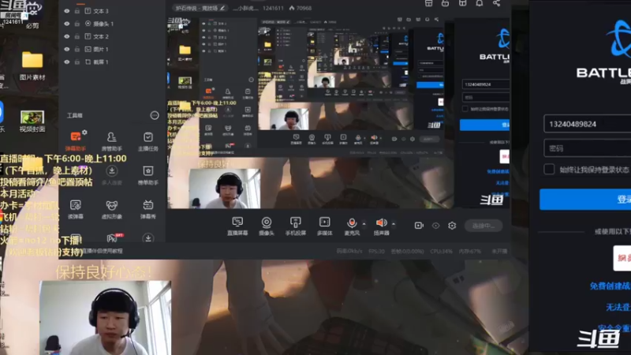Hide the 截屏 1 source layer
The height and width of the screenshot is (355, 631).
[x=67, y=62]
